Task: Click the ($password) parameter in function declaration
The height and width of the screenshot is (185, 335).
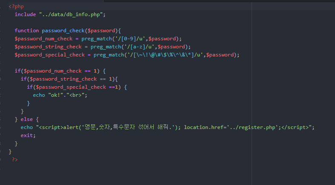Action: click(101, 31)
